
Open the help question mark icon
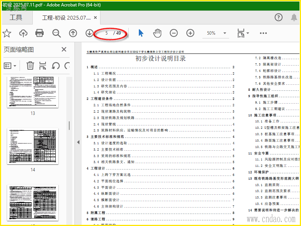(278, 17)
